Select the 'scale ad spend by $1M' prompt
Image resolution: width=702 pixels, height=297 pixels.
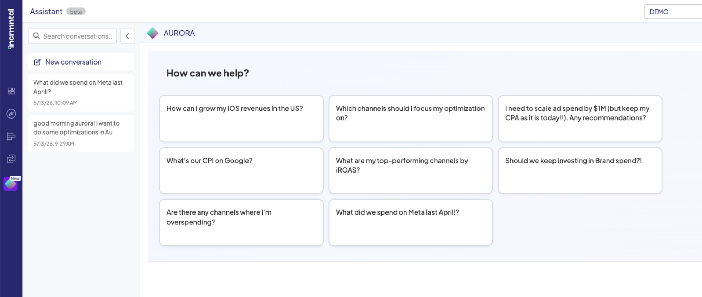pos(580,119)
